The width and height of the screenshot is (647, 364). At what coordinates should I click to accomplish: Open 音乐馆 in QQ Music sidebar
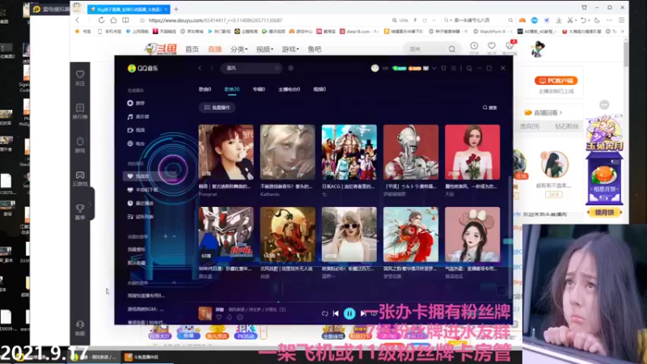(x=138, y=116)
